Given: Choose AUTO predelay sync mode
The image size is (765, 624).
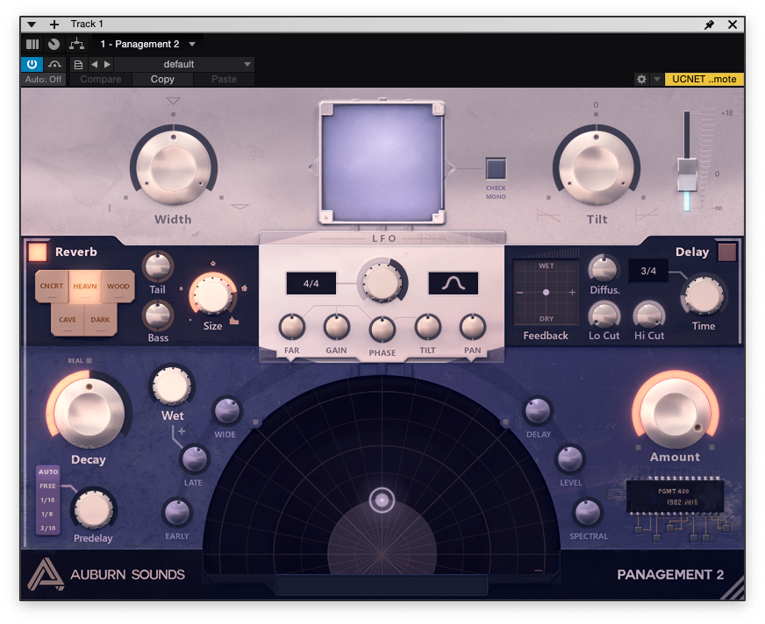Looking at the screenshot, I should [x=48, y=472].
